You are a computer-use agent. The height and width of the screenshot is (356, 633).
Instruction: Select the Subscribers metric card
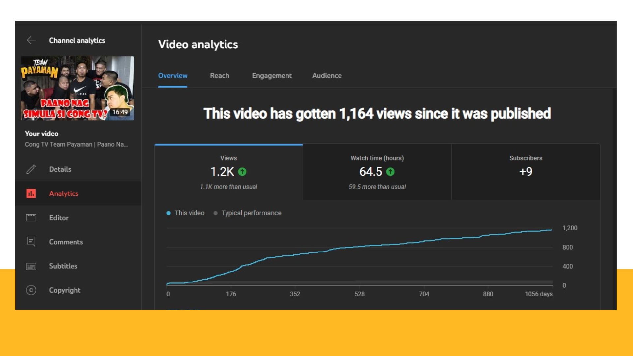tap(526, 172)
